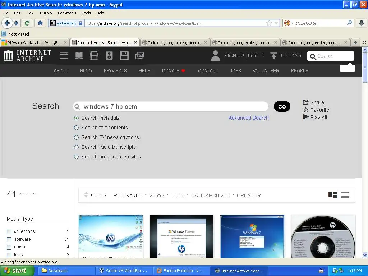Image resolution: width=368 pixels, height=276 pixels.
Task: Check the audio media type box
Action: [x=9, y=247]
